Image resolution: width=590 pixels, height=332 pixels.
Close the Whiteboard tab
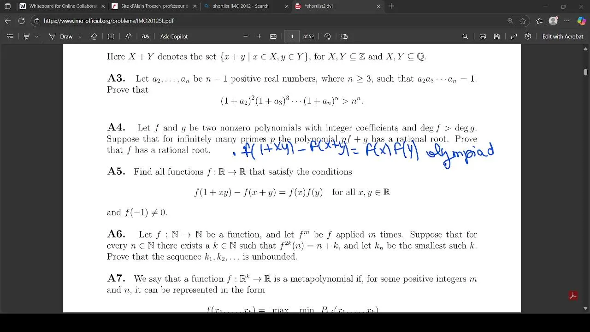click(103, 6)
